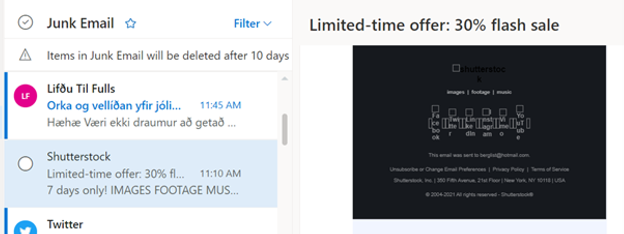
Task: Click the warning triangle icon
Action: click(25, 55)
